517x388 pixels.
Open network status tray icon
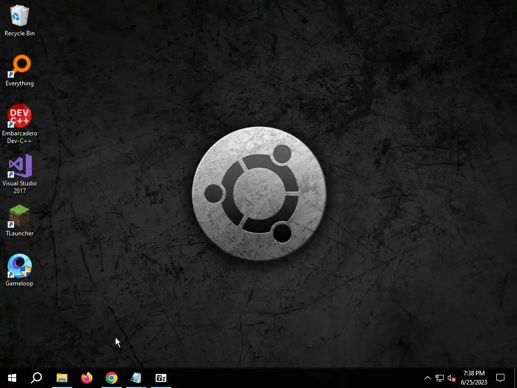coord(440,378)
